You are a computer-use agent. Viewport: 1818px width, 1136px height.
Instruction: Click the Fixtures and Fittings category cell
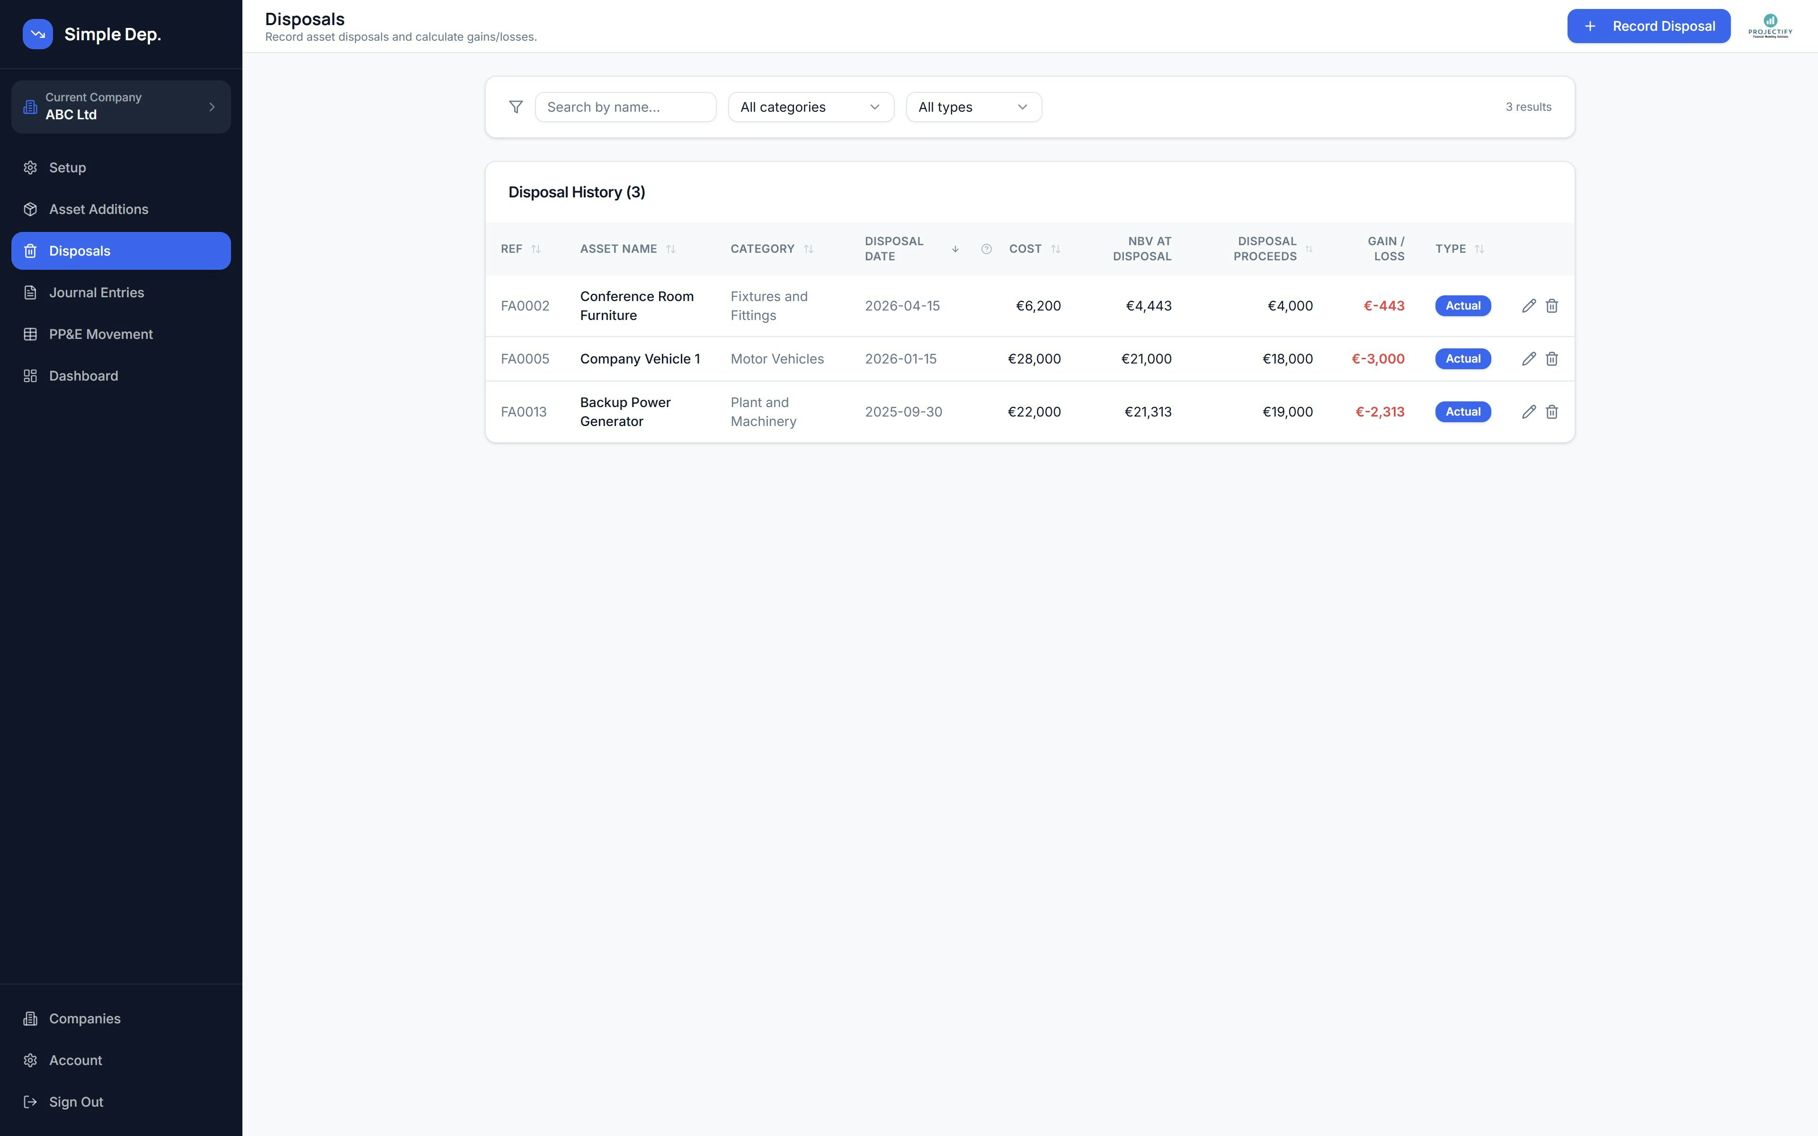768,306
